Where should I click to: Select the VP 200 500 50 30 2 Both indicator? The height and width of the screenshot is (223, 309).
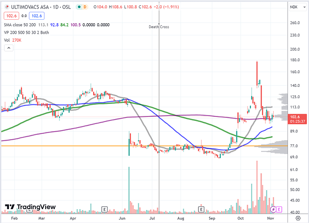pos(26,33)
